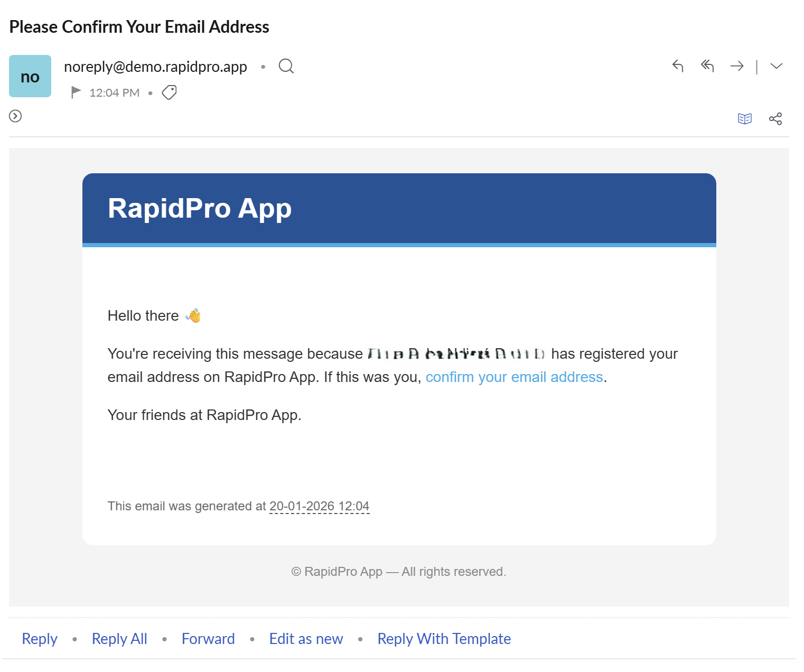
Task: Select the sender address noreply@demo.rapidpro.app
Action: tap(155, 66)
